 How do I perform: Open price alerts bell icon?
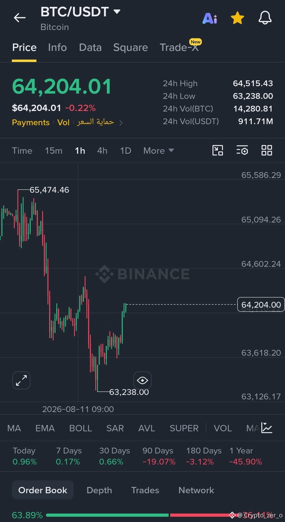(x=265, y=18)
